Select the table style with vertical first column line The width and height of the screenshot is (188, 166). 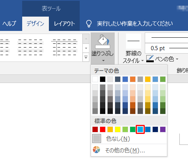64,47
